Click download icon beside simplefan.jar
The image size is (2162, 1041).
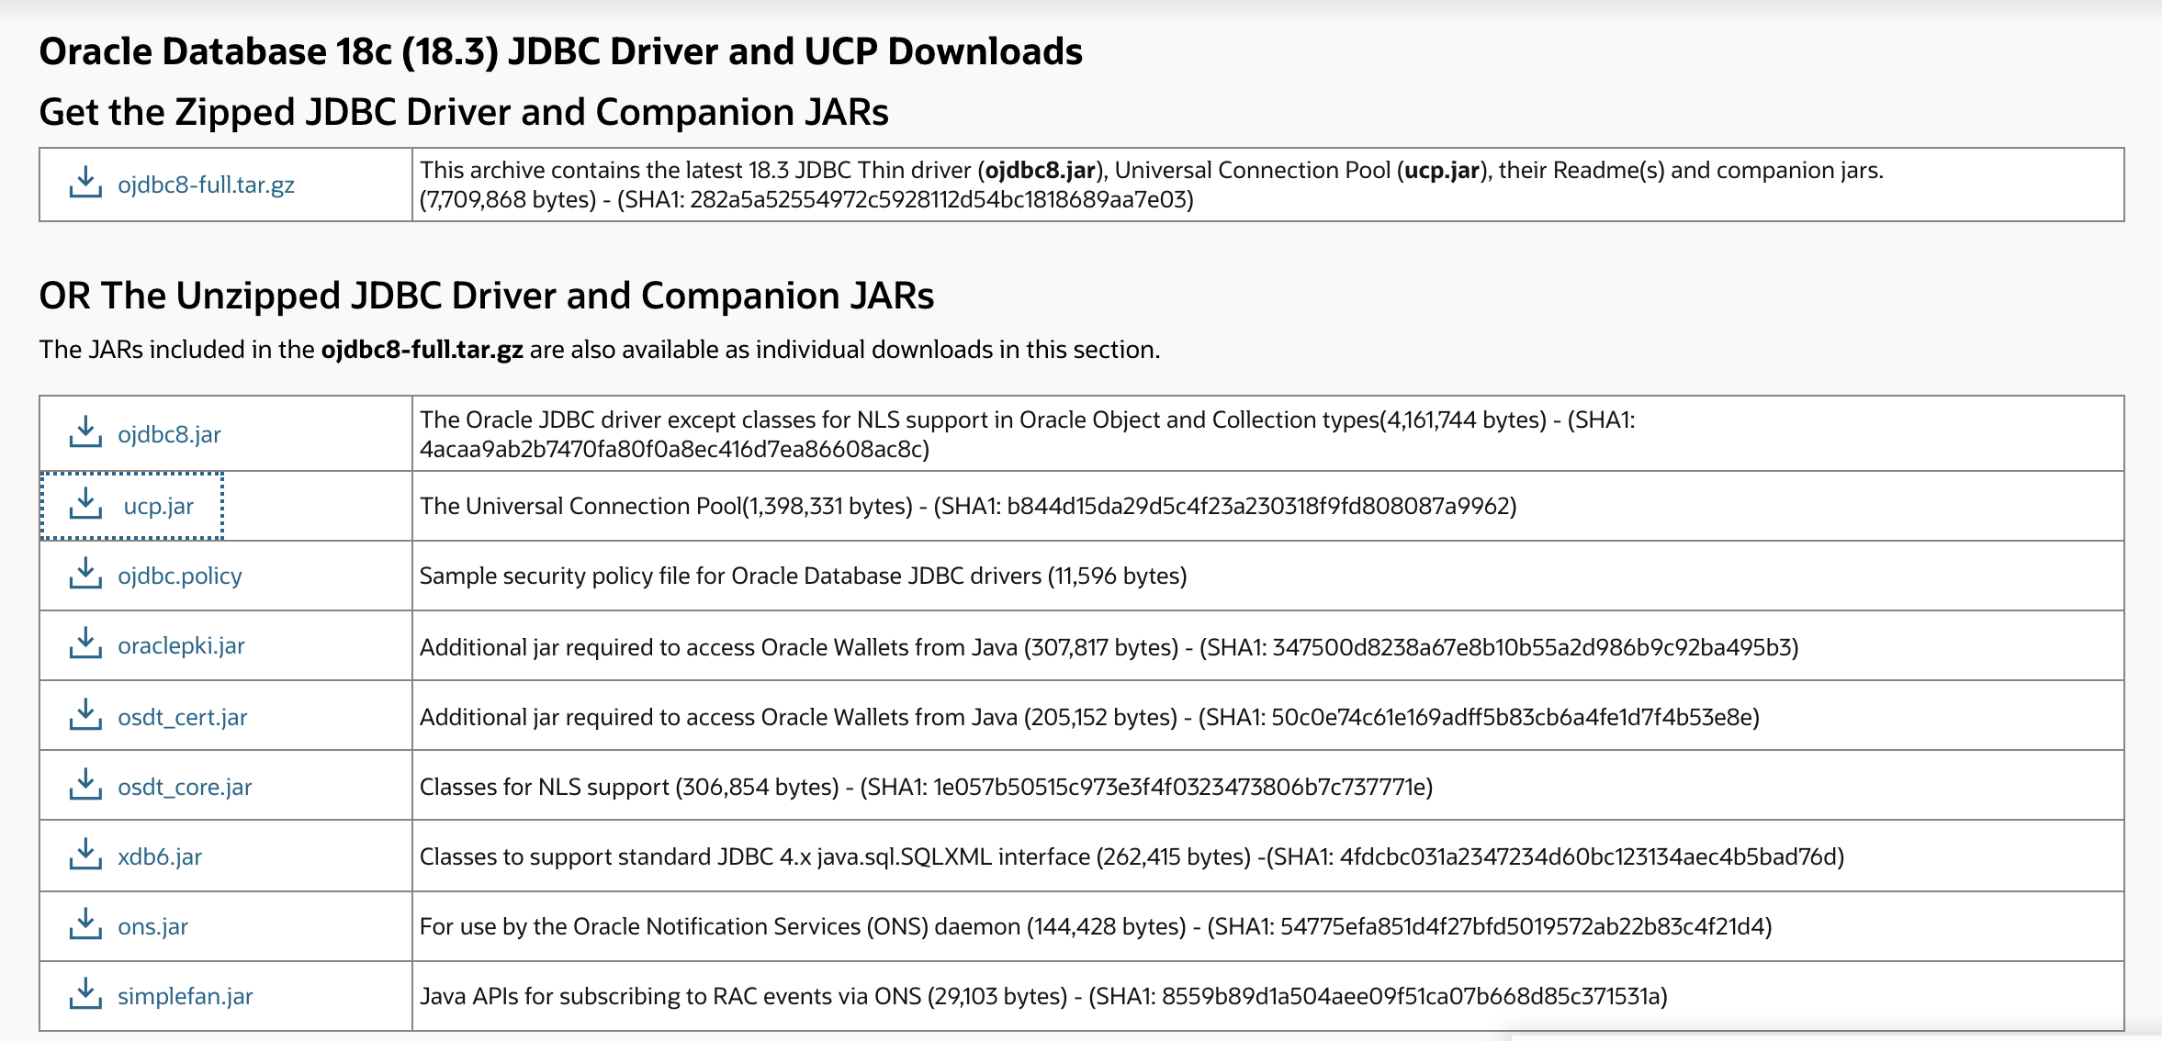(x=85, y=994)
